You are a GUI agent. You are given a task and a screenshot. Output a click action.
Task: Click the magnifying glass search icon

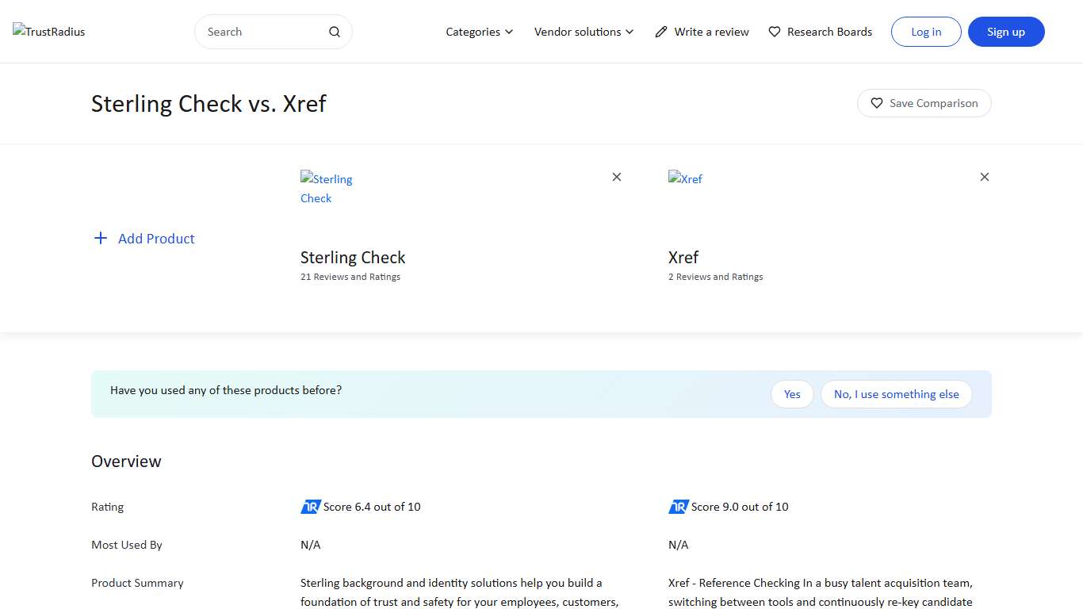pos(335,32)
